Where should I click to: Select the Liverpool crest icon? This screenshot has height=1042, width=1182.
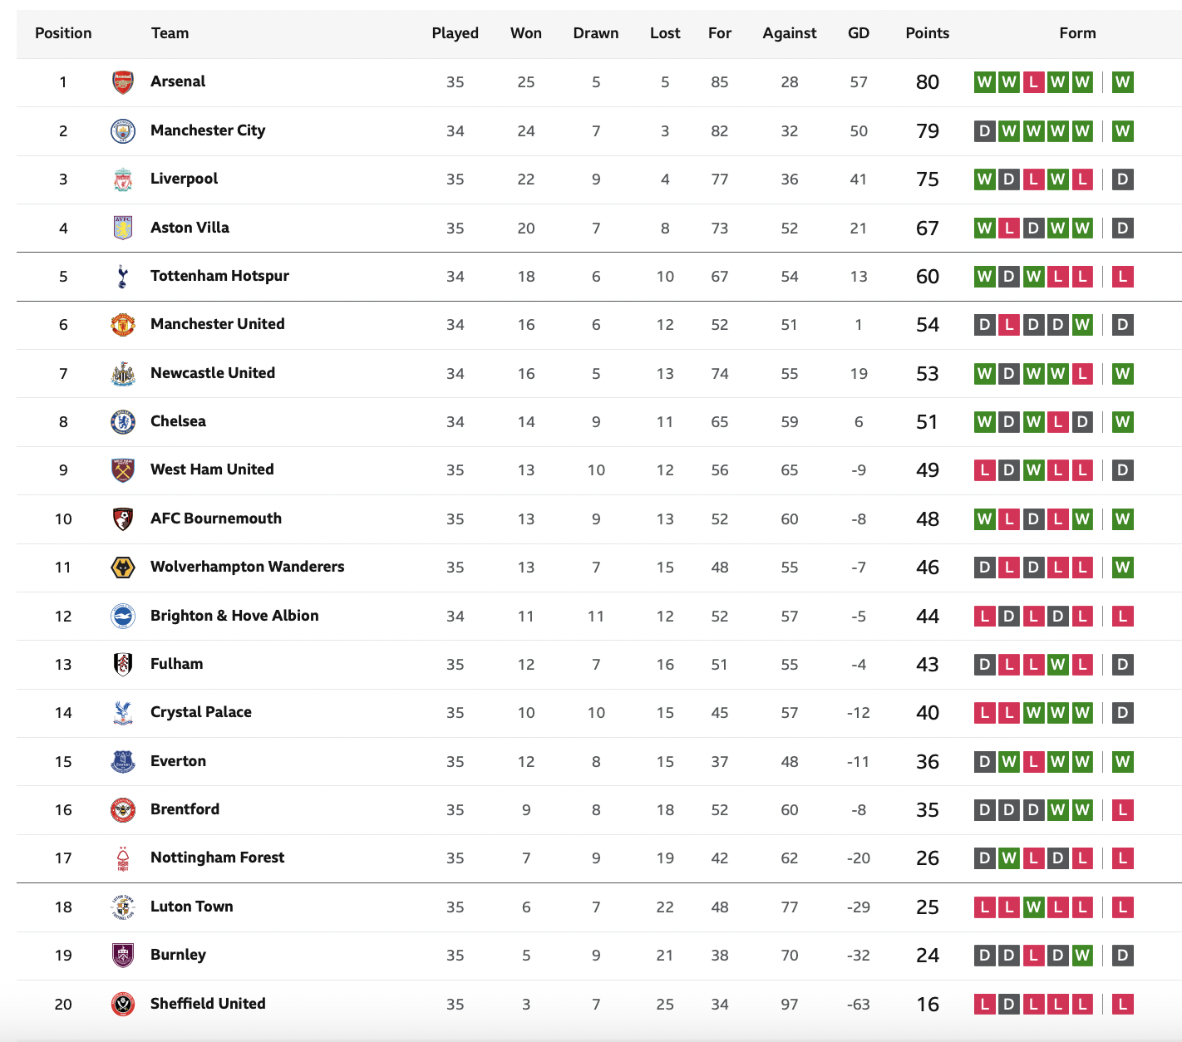click(x=123, y=179)
